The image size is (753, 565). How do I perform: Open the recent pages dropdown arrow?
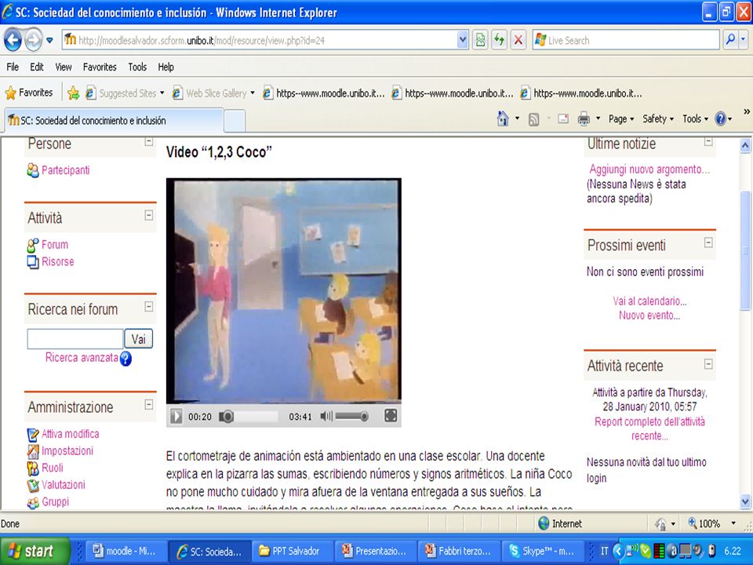(x=49, y=40)
